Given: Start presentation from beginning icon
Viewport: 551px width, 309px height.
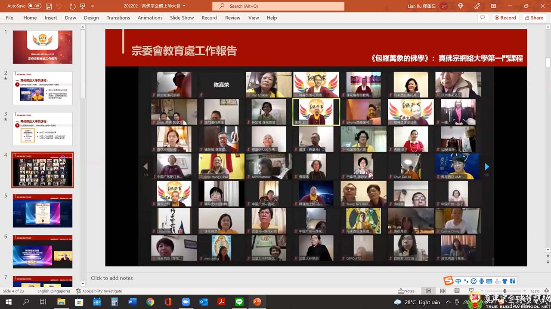Looking at the screenshot, I should [x=83, y=6].
